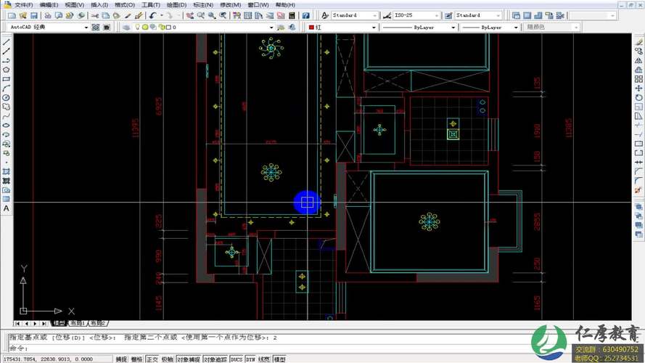
Task: Select the Circle draw tool
Action: click(7, 98)
